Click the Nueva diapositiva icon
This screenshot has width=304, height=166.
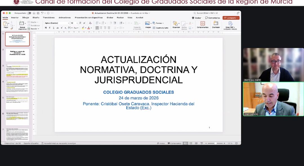22,24
